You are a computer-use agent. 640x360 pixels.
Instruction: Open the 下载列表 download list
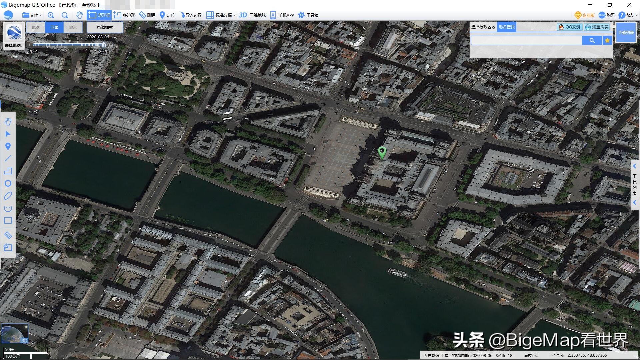[626, 32]
